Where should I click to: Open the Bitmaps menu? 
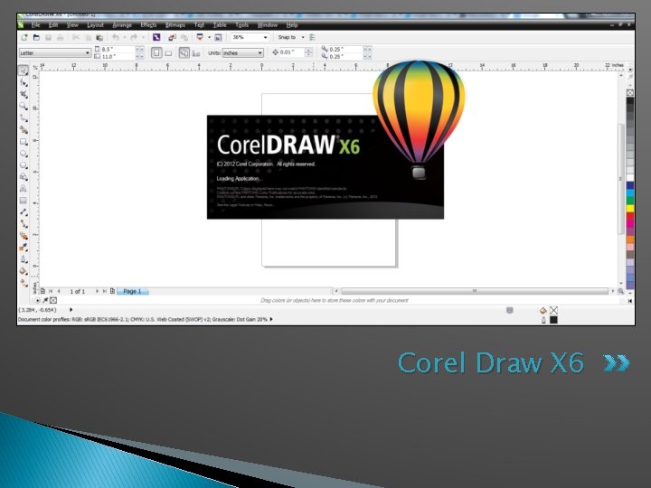pyautogui.click(x=175, y=25)
